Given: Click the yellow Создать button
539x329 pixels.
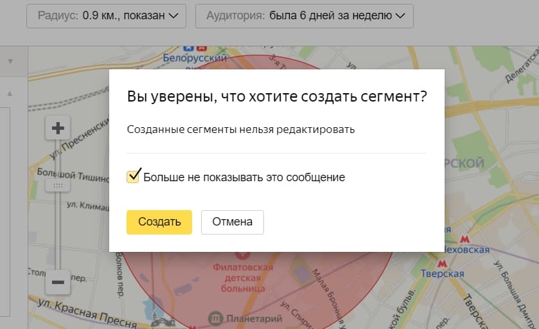Looking at the screenshot, I should point(159,222).
